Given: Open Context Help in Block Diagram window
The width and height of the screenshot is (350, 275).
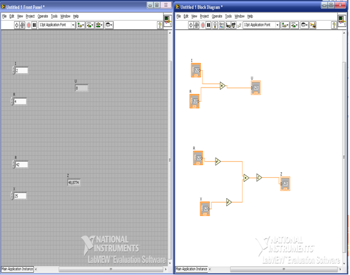Looking at the screenshot, I should pyautogui.click(x=334, y=25).
